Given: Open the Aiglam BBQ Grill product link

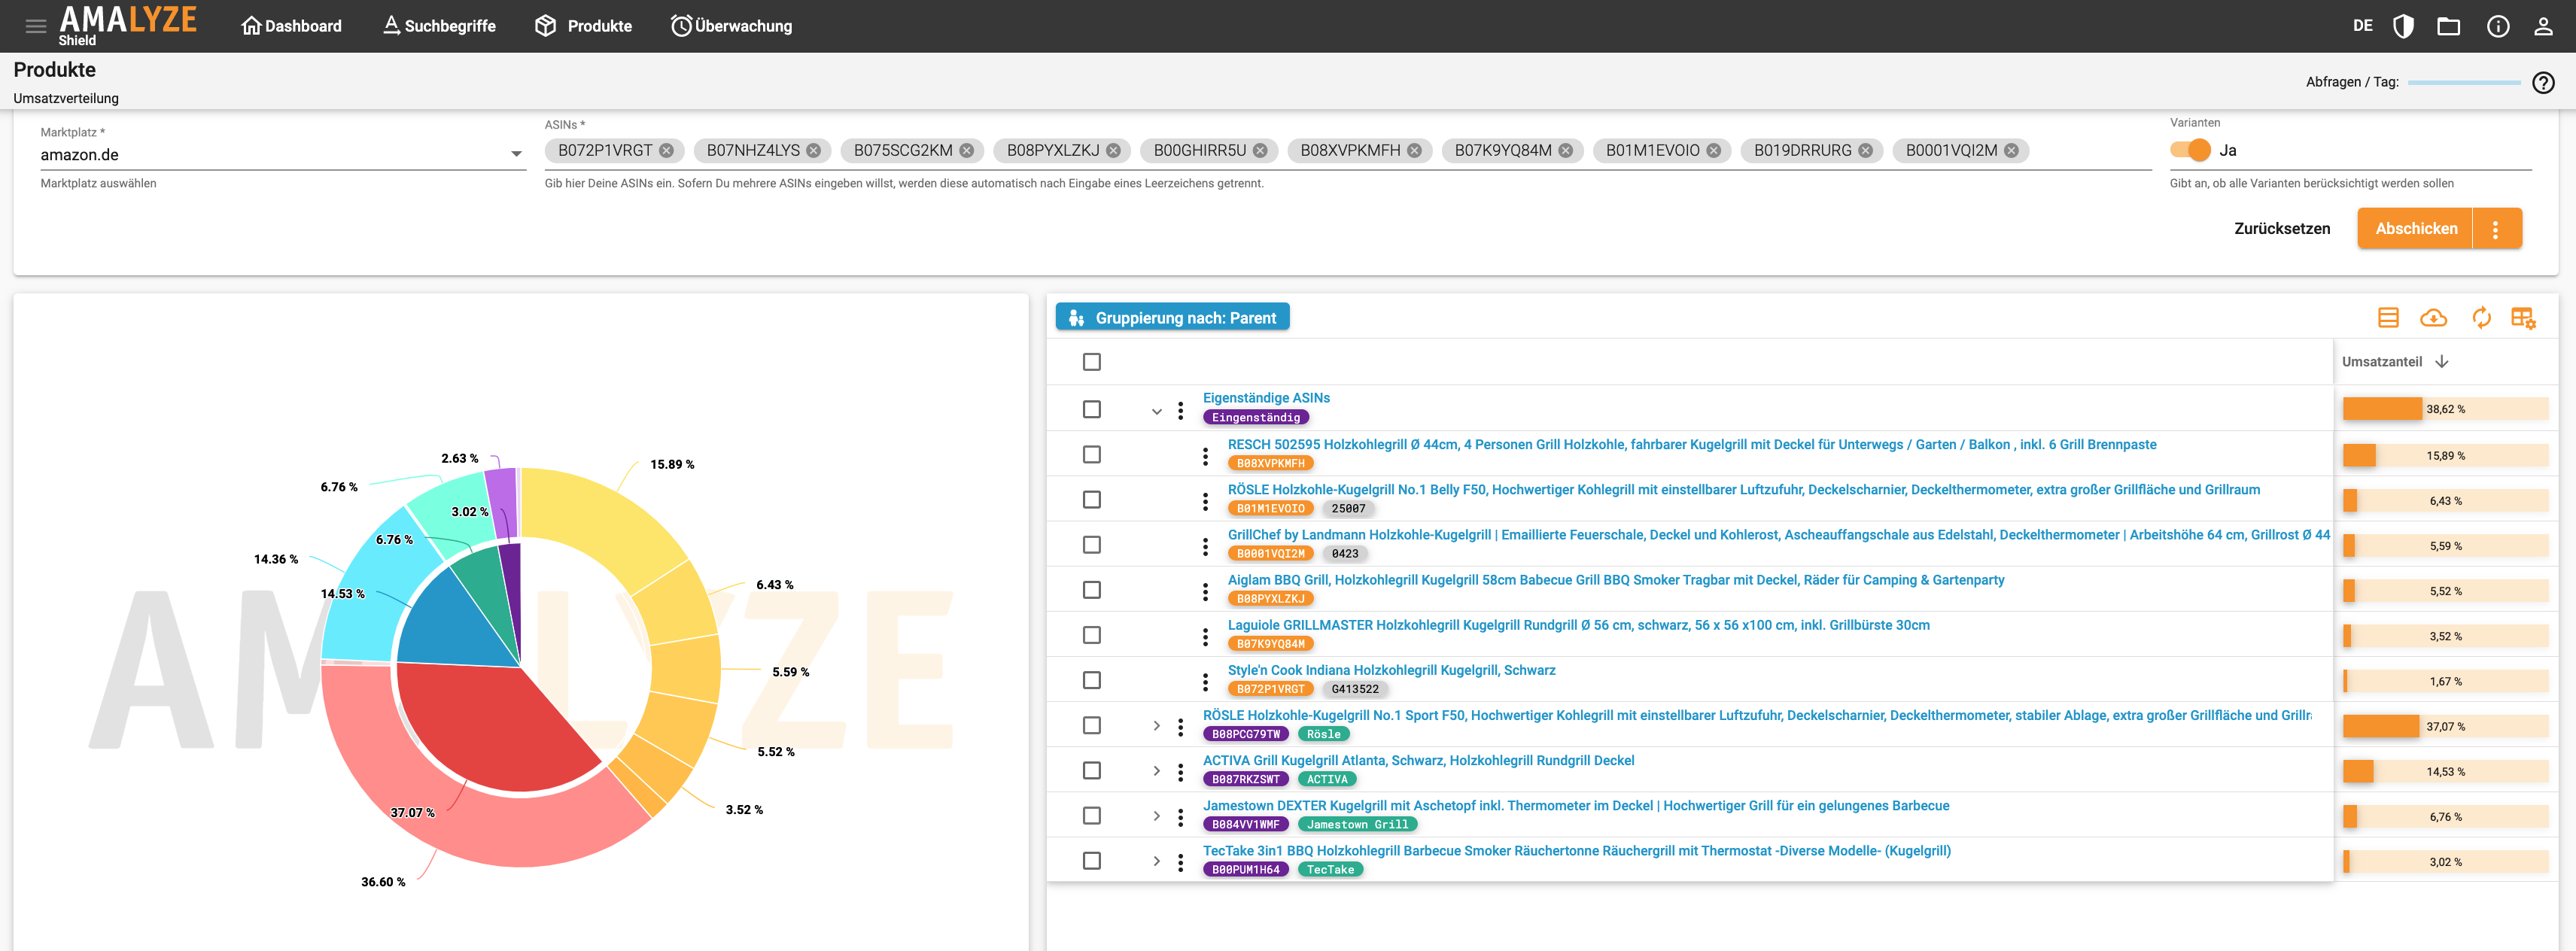Looking at the screenshot, I should tap(1615, 580).
